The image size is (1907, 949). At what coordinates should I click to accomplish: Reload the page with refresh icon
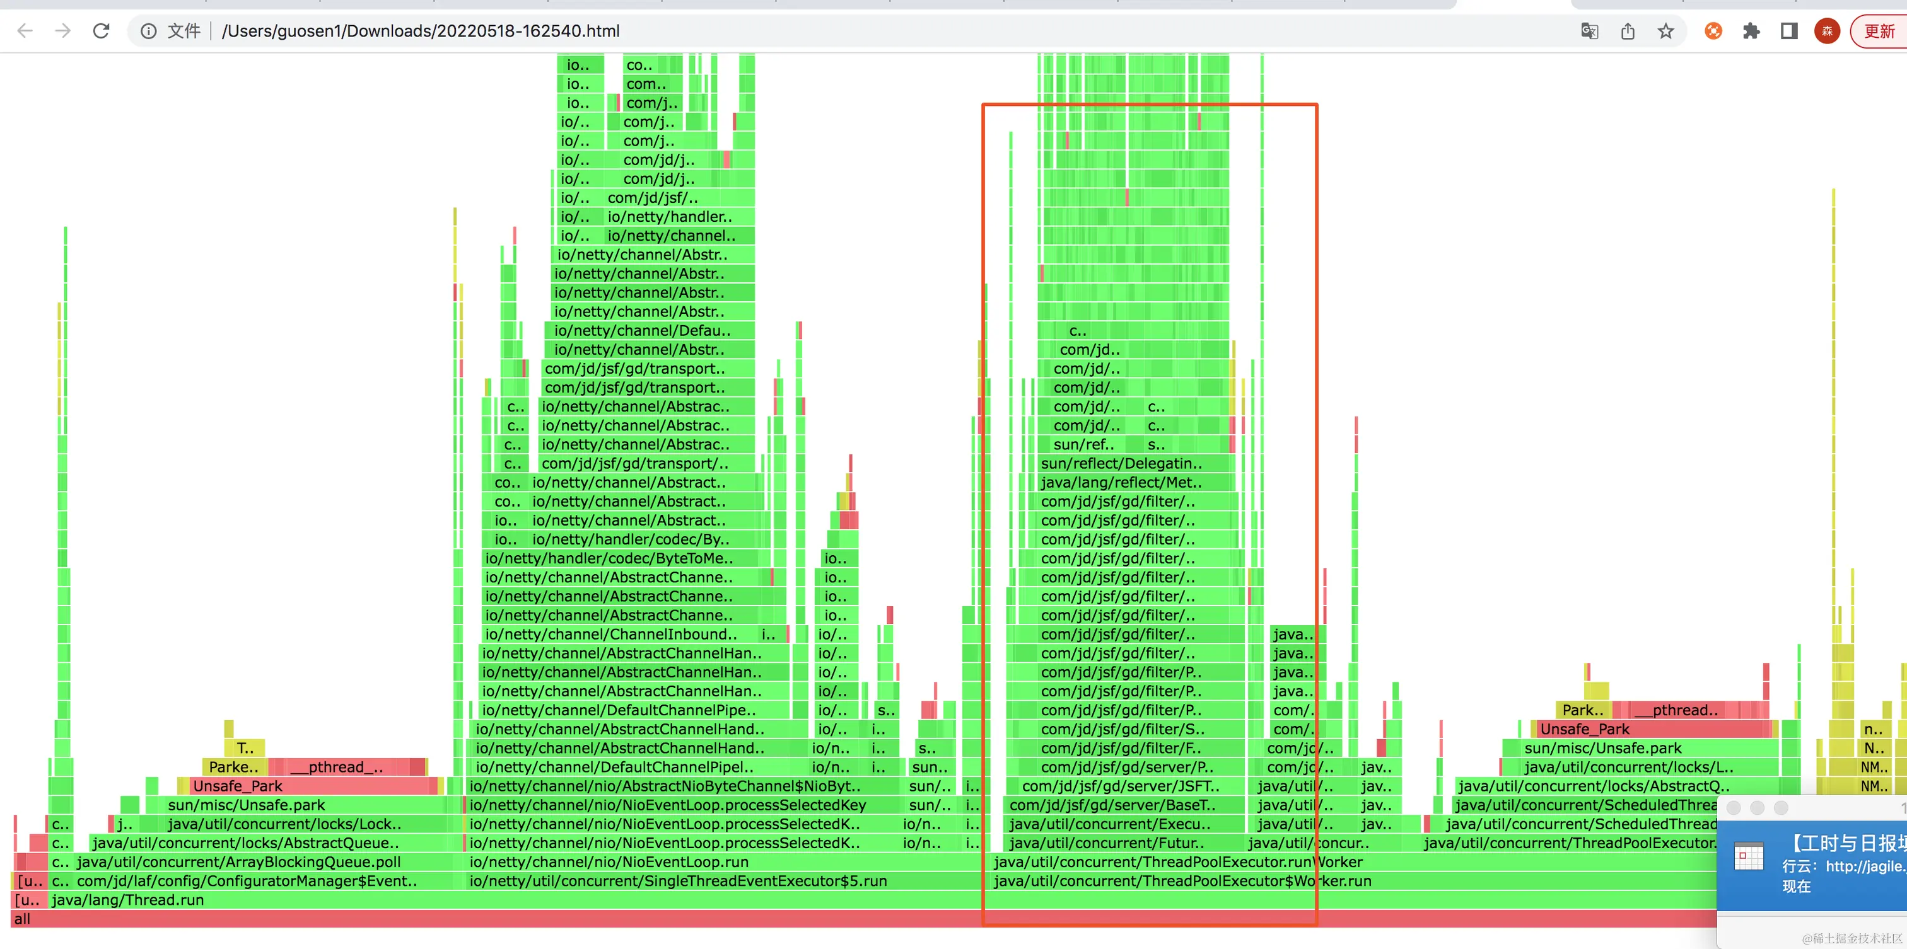tap(102, 31)
